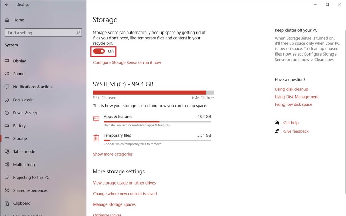The height and width of the screenshot is (216, 346).
Task: Click the Power & sleep icon
Action: [7, 113]
